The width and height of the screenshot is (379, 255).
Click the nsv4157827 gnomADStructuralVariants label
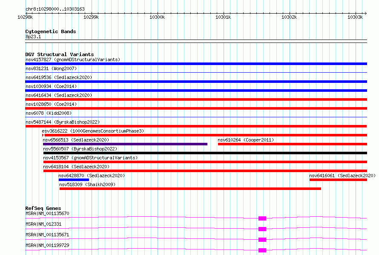pos(73,59)
